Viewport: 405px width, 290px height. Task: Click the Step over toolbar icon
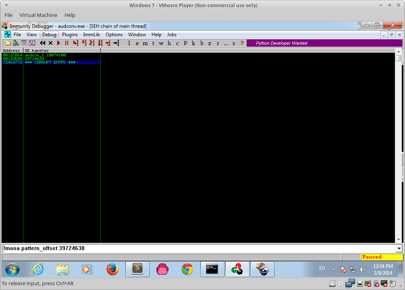tap(84, 43)
